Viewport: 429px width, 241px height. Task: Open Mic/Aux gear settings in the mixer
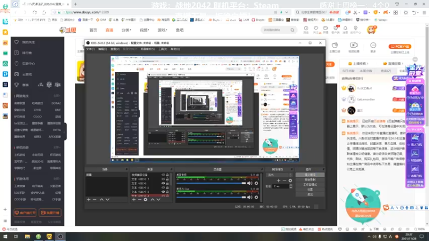[256, 197]
